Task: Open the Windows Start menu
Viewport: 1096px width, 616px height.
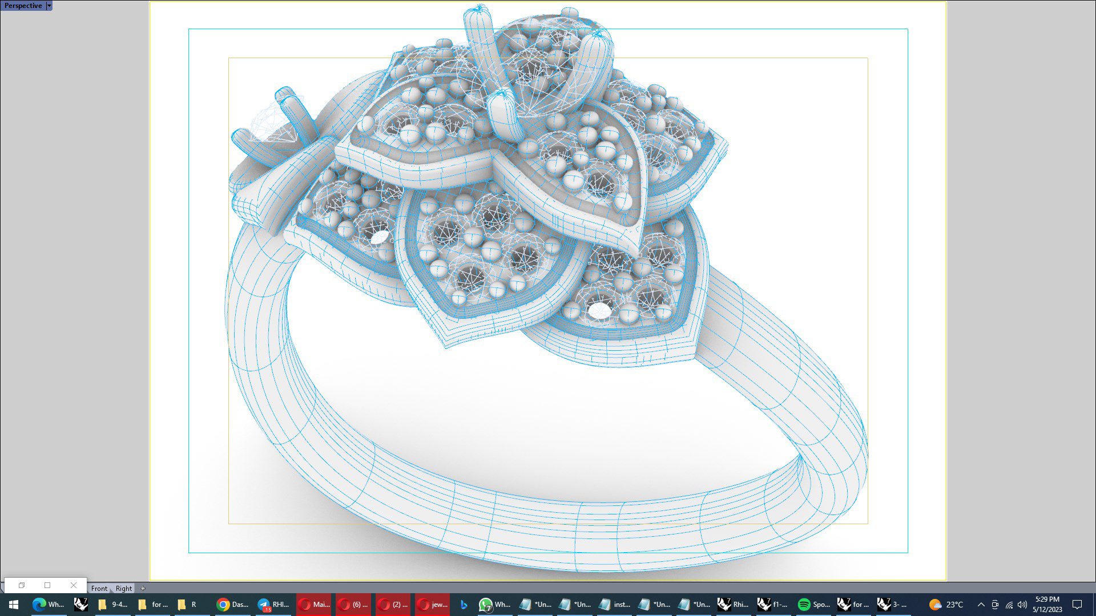Action: pyautogui.click(x=14, y=605)
